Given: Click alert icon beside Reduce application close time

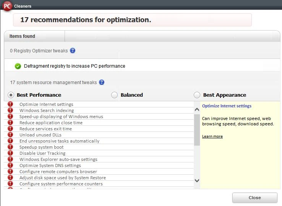Looking at the screenshot, I should (10, 122).
